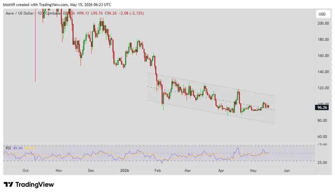Click the 25.00 RSI axis label
The height and width of the screenshot is (194, 335).
click(322, 163)
